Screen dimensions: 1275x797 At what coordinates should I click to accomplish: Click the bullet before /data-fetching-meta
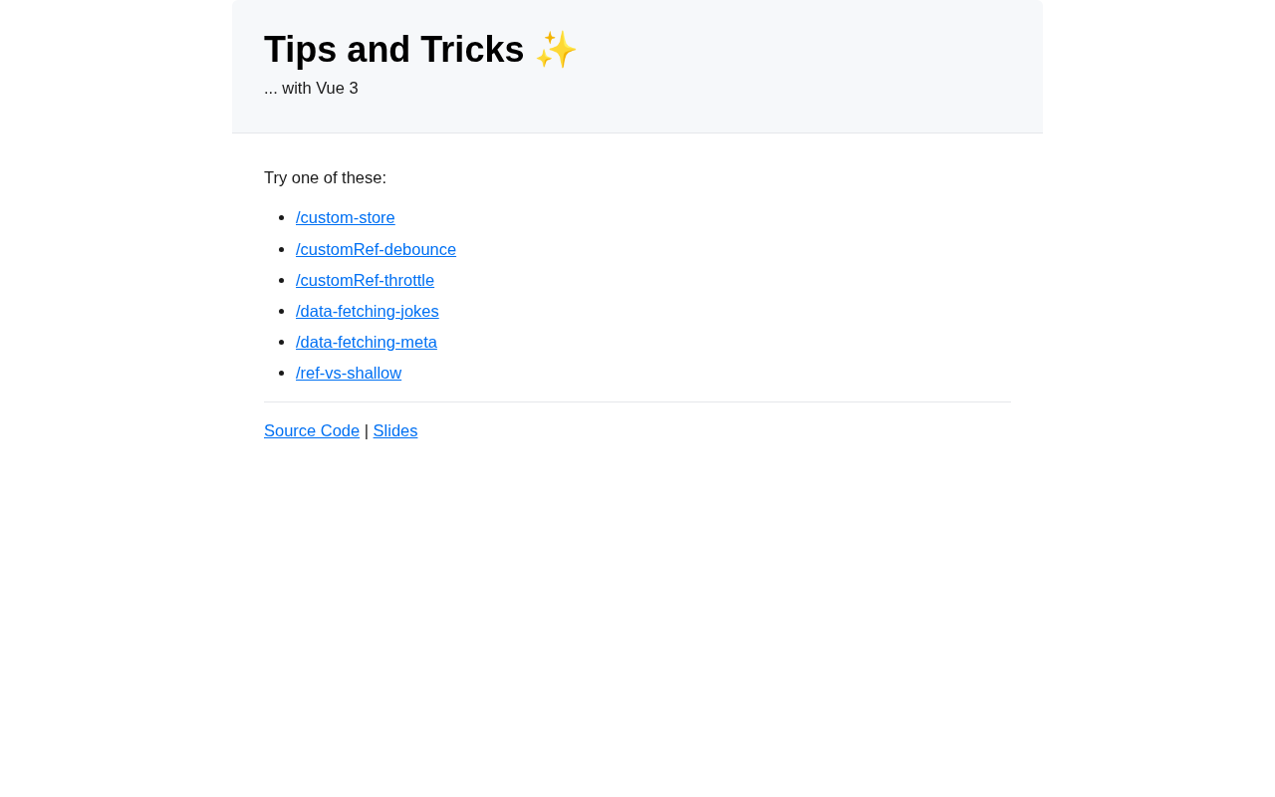(x=283, y=342)
